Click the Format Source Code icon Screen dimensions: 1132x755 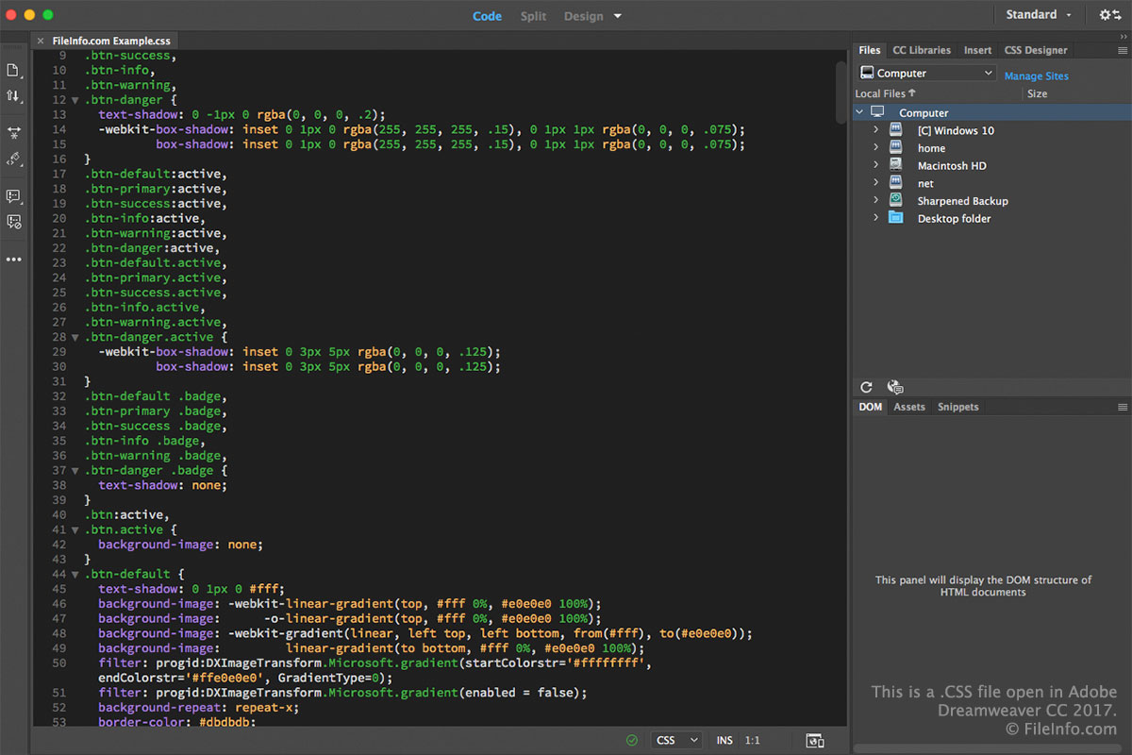click(x=13, y=159)
